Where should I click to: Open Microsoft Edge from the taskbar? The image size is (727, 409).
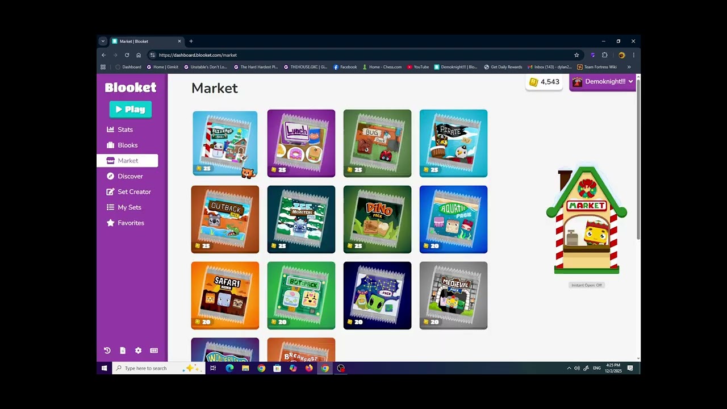tap(229, 368)
